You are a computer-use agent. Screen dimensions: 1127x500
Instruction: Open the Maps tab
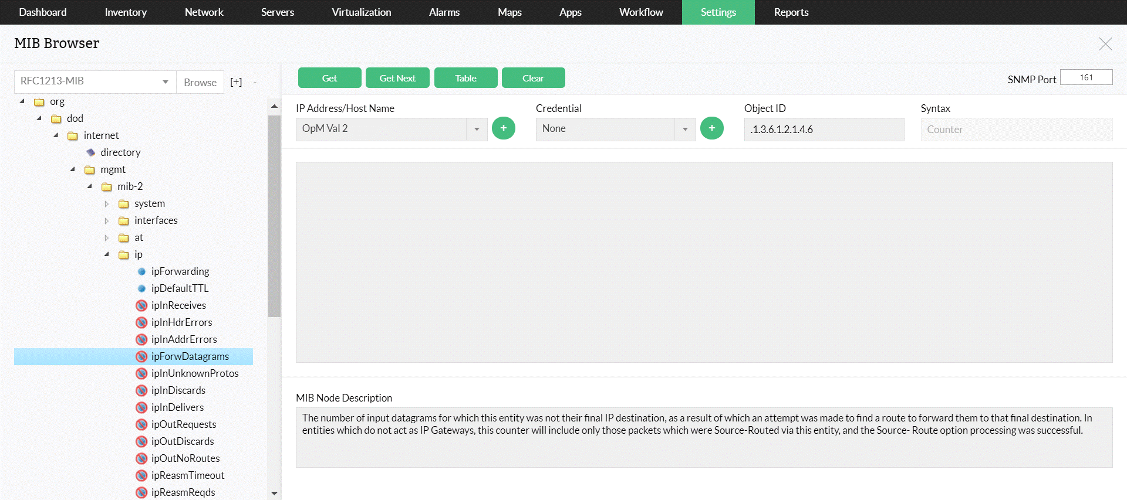tap(509, 12)
